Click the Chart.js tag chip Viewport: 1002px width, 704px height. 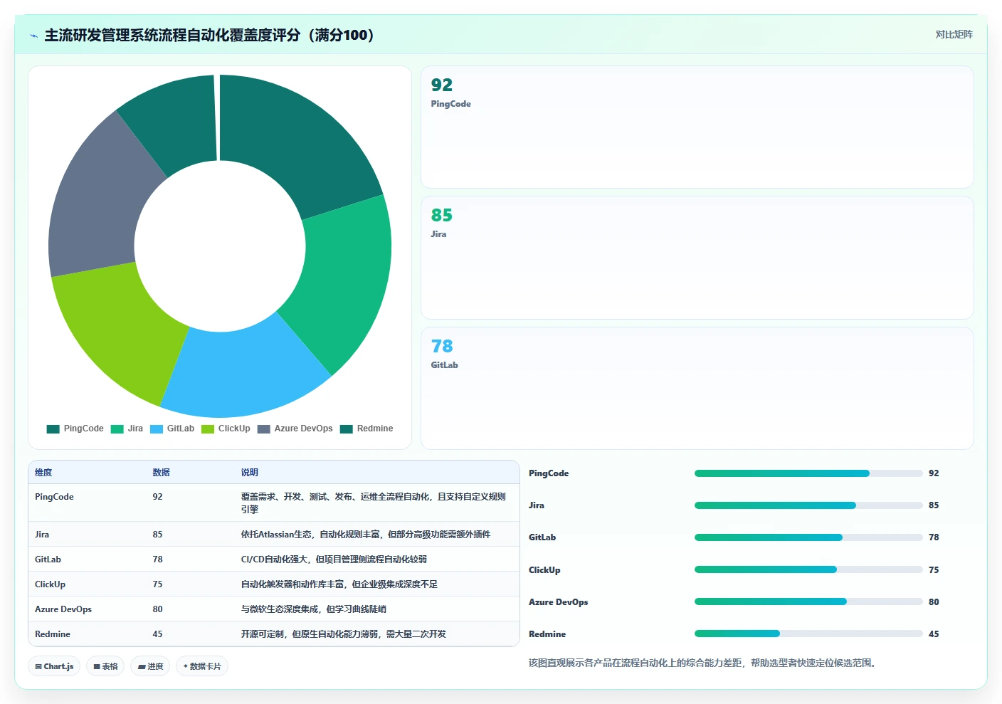click(54, 666)
